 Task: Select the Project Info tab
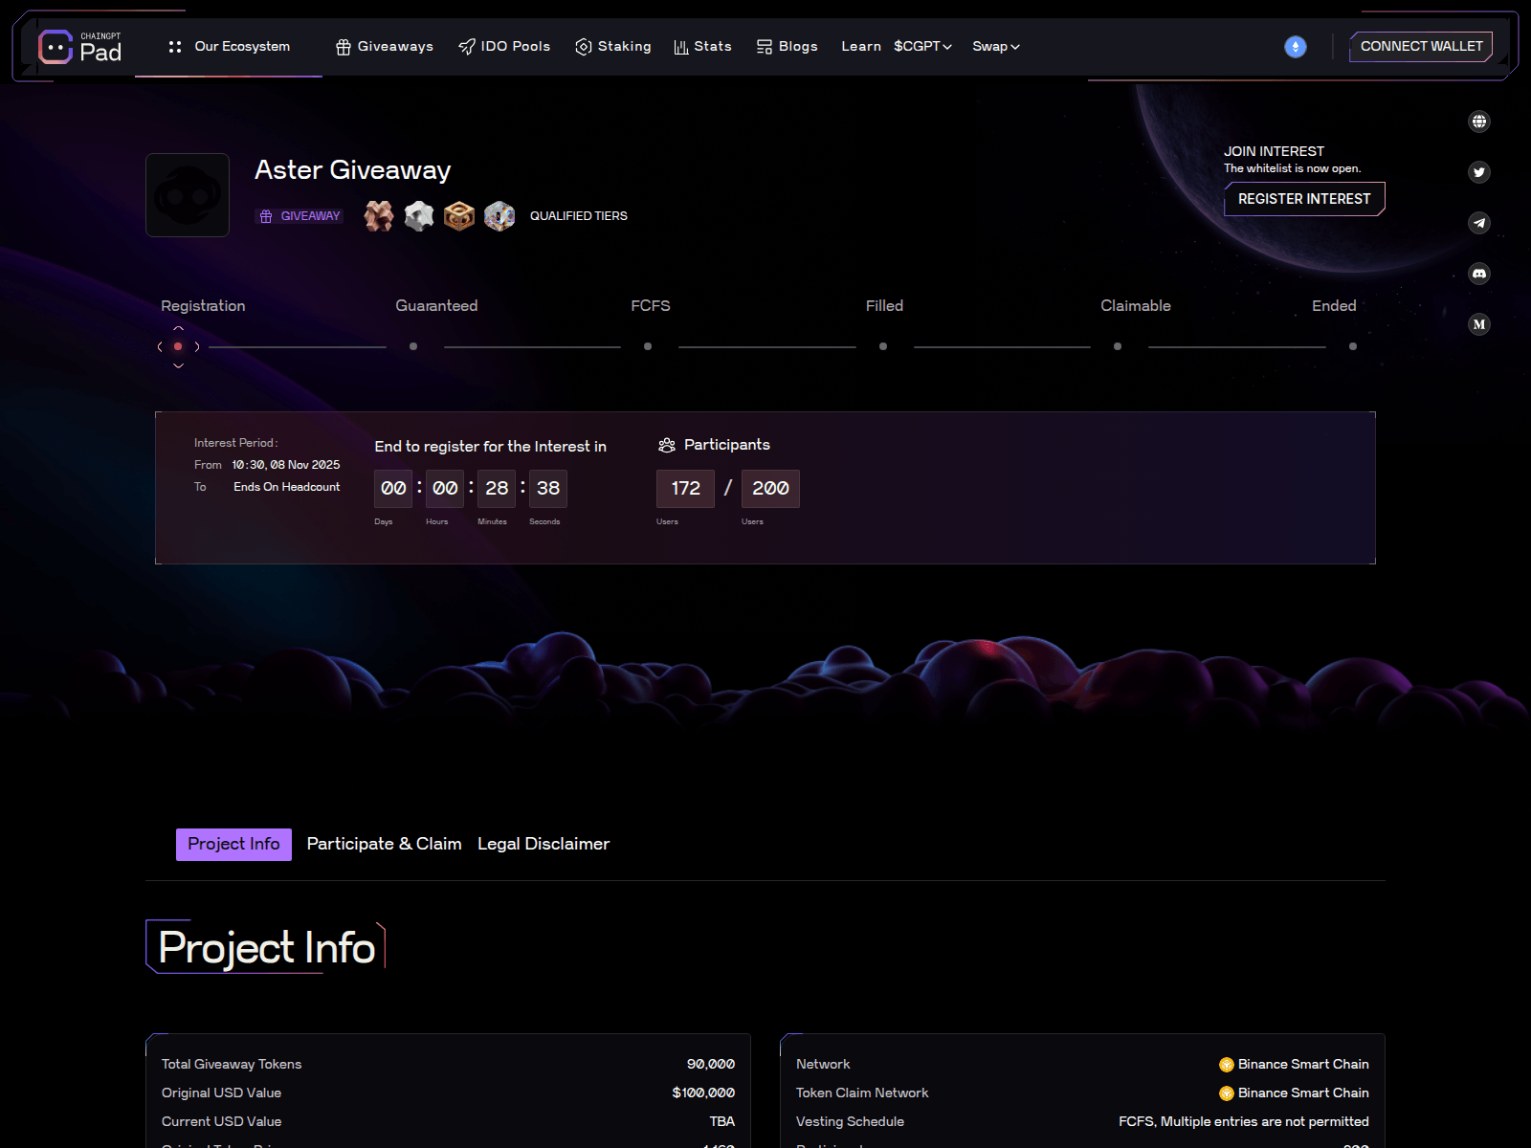(x=233, y=844)
